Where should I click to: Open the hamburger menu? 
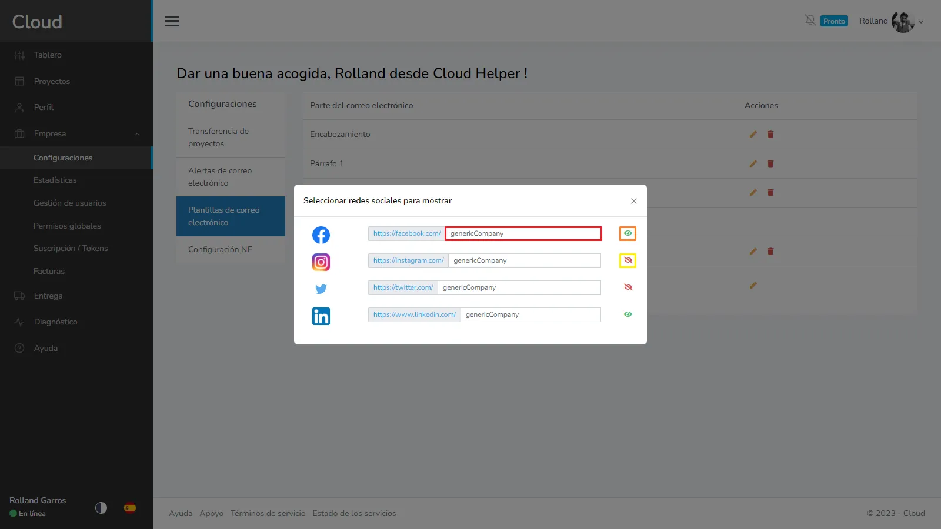(x=172, y=21)
